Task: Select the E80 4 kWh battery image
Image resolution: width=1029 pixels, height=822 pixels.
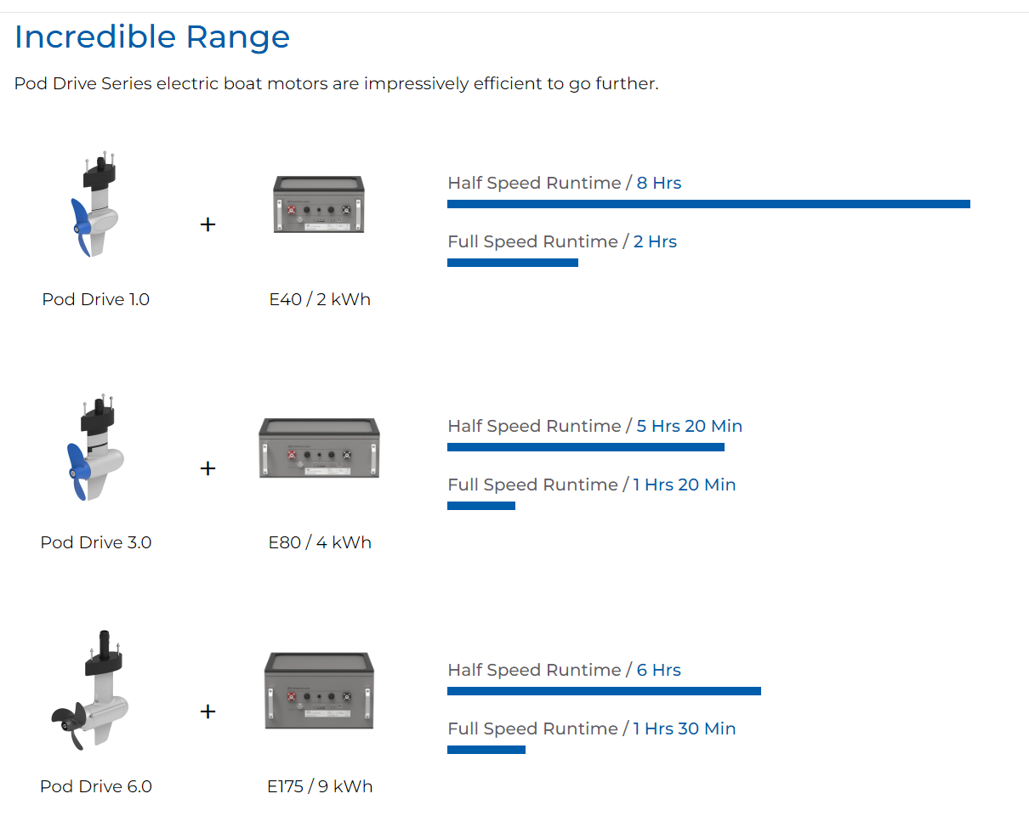Action: click(x=319, y=448)
